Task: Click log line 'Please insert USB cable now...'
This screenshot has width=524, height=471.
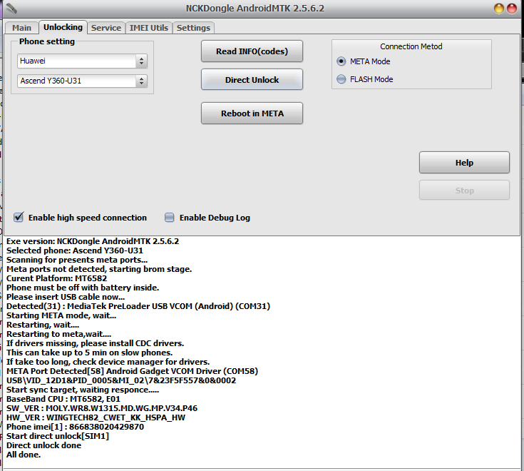Action: 66,297
